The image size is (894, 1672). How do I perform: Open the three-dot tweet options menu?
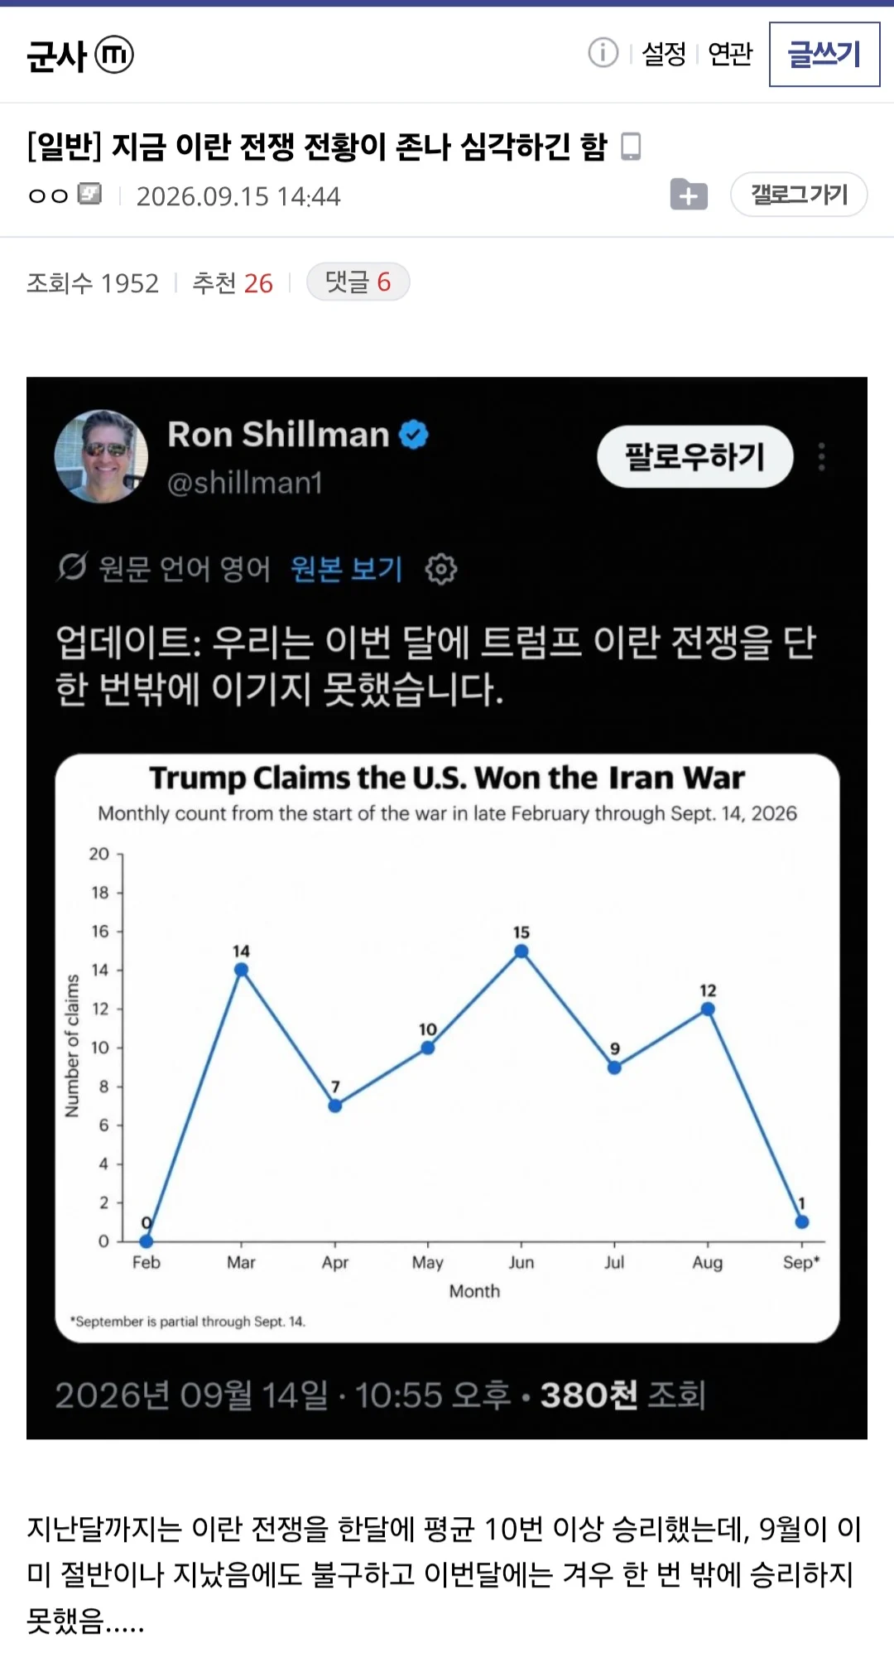click(821, 456)
